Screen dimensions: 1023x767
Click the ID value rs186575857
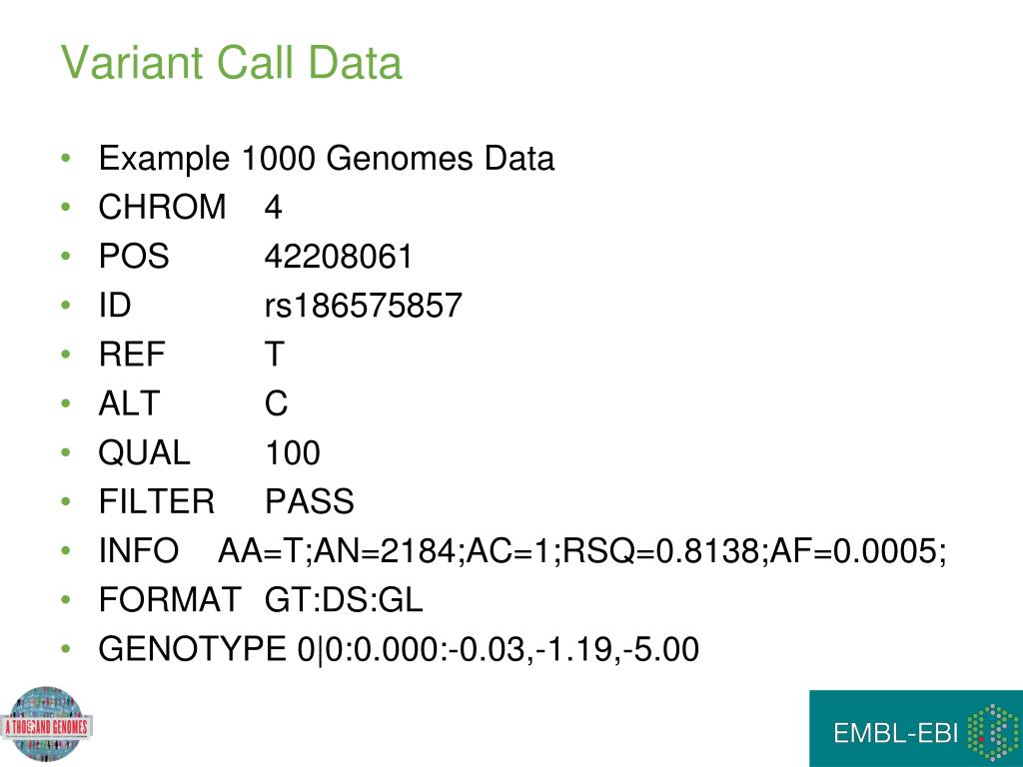point(364,306)
